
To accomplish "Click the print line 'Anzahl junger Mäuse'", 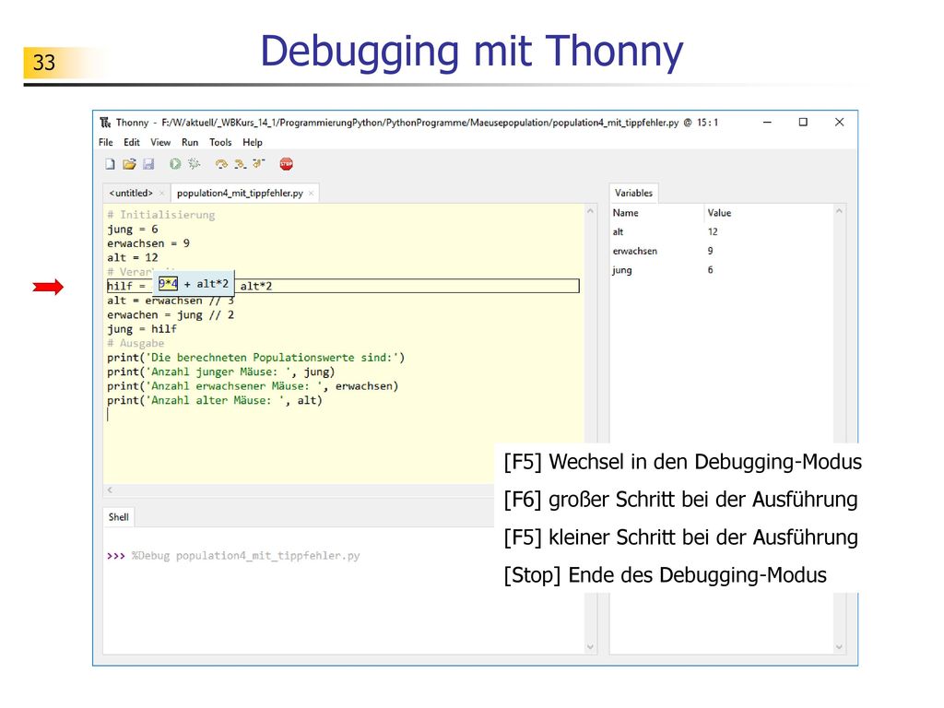I will [221, 372].
